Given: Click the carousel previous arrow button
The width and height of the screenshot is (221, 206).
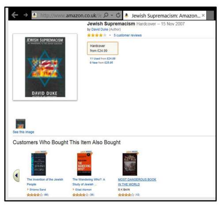Looking at the screenshot, I should 16,176.
